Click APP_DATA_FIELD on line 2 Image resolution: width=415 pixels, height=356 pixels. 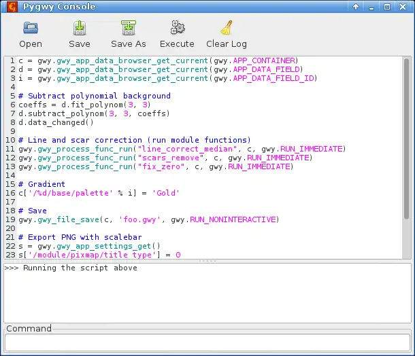click(266, 69)
